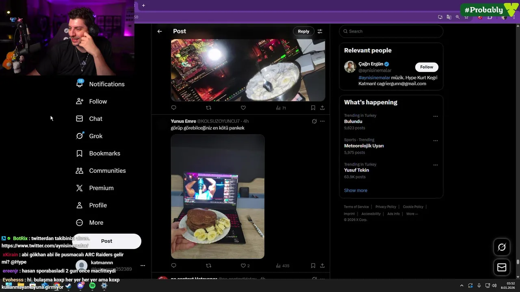Screen dimensions: 520x292
Task: Open a new browser tab
Action: [x=143, y=5]
